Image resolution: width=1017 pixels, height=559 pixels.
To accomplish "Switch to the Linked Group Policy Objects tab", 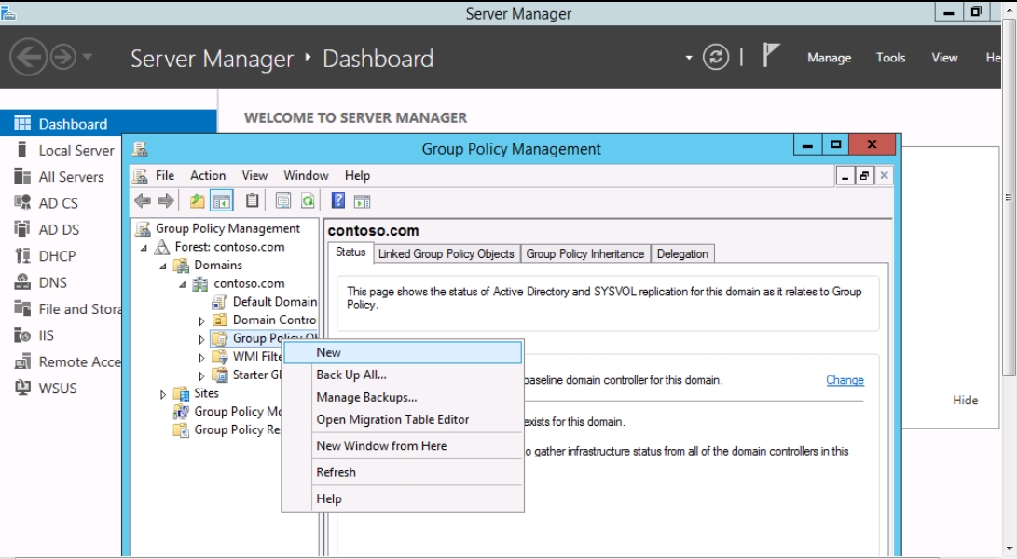I will point(446,253).
